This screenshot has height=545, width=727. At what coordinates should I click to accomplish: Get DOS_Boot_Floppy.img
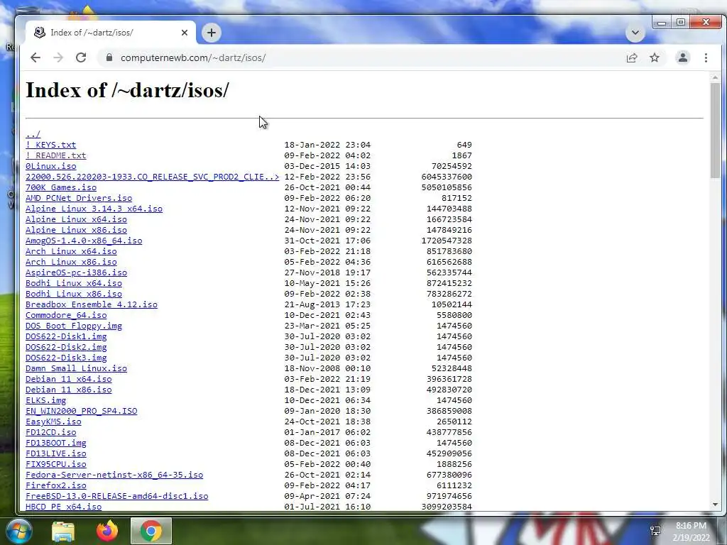74,326
